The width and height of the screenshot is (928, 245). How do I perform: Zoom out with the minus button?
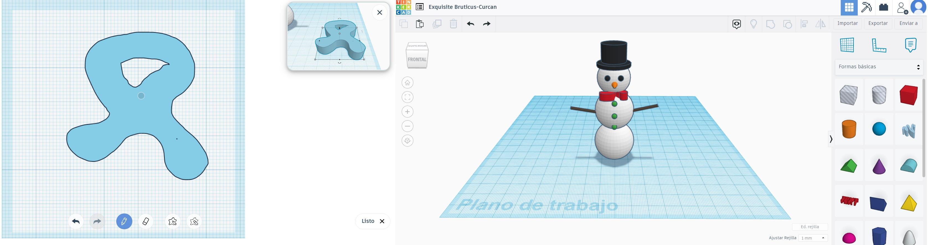point(408,126)
